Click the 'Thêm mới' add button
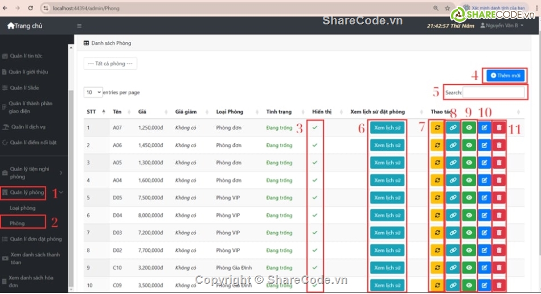Image resolution: width=541 pixels, height=294 pixels. (506, 76)
